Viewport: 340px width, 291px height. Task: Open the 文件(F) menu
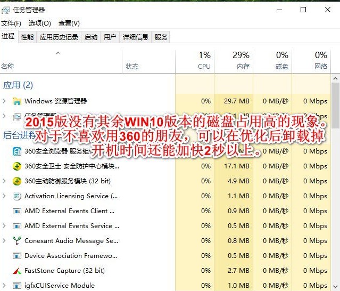[11, 23]
